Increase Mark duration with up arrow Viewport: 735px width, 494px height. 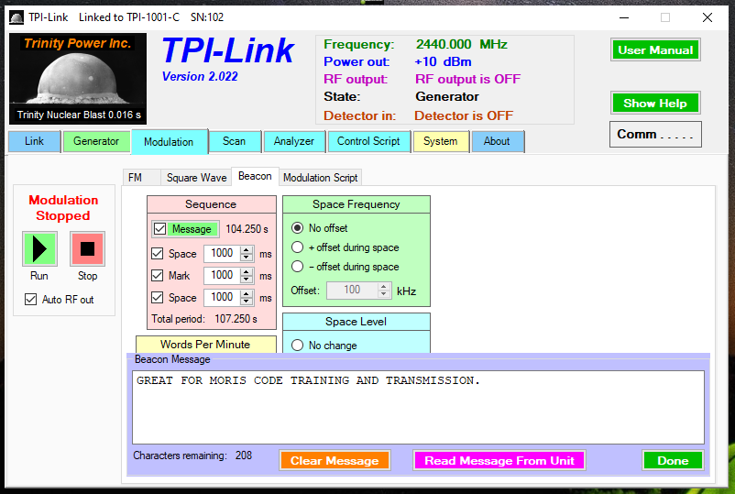coord(247,272)
